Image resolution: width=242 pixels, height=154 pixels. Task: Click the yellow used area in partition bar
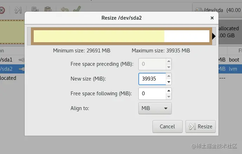pos(99,36)
